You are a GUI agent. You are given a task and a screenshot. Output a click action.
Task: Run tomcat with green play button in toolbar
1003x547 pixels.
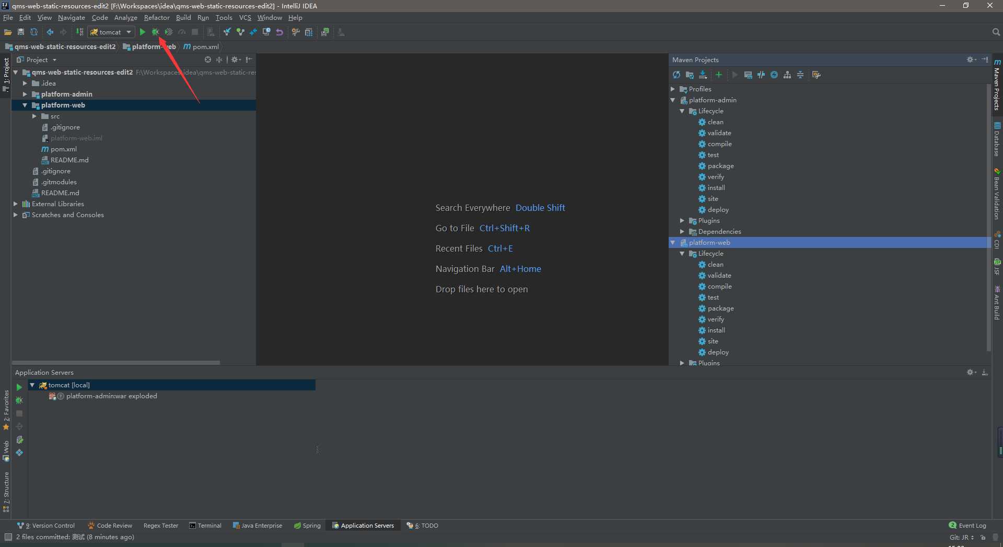[142, 32]
